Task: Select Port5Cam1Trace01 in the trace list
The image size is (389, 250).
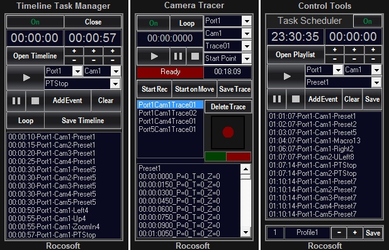Action: [x=170, y=129]
